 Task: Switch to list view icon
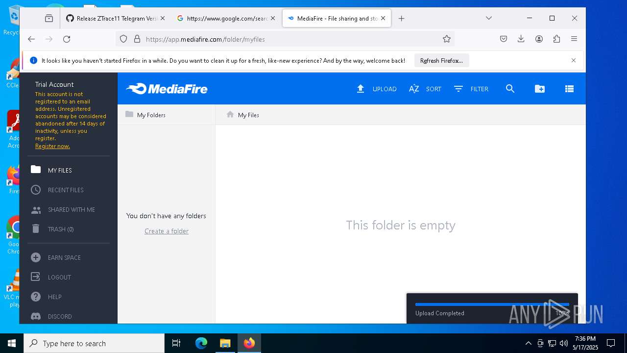pyautogui.click(x=569, y=89)
